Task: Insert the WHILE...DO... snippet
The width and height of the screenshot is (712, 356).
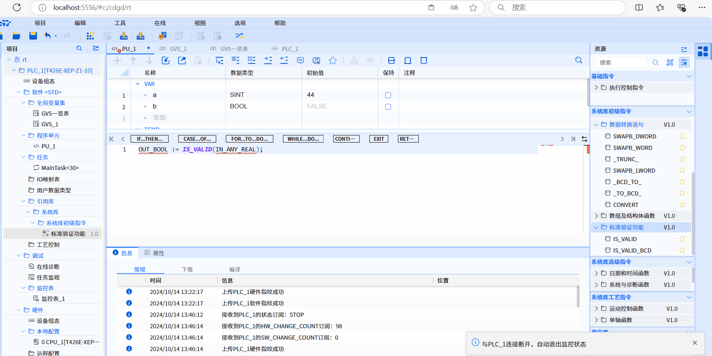Action: tap(303, 139)
